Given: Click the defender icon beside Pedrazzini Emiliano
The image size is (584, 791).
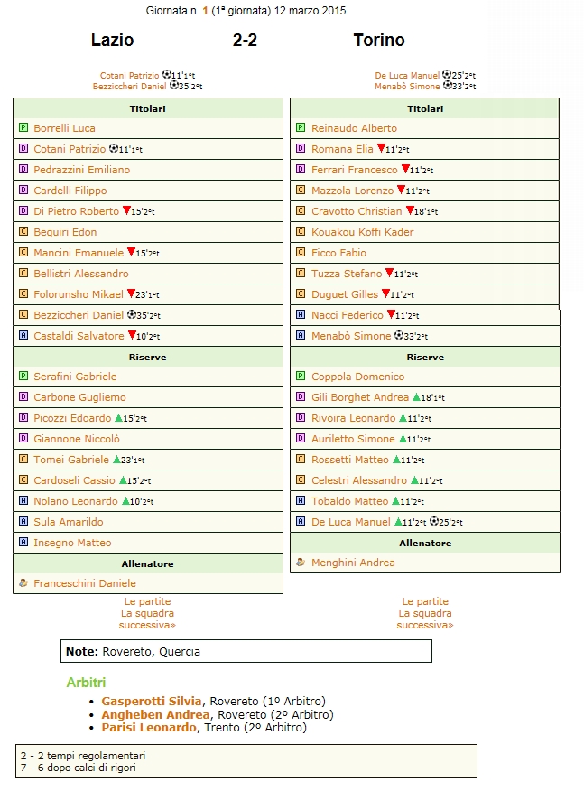Looking at the screenshot, I should (23, 170).
